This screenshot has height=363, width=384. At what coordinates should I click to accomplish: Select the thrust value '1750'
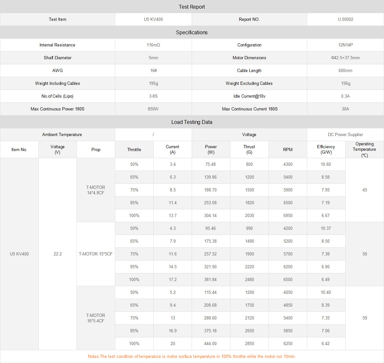pyautogui.click(x=249, y=305)
